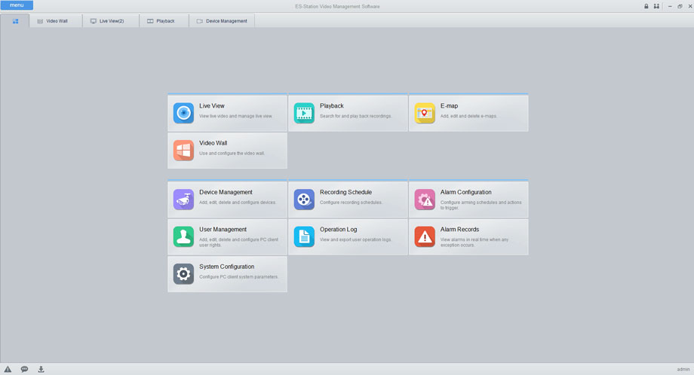Open the Alarm Configuration gear icon
Viewport: 694px width, 375px height.
point(425,200)
